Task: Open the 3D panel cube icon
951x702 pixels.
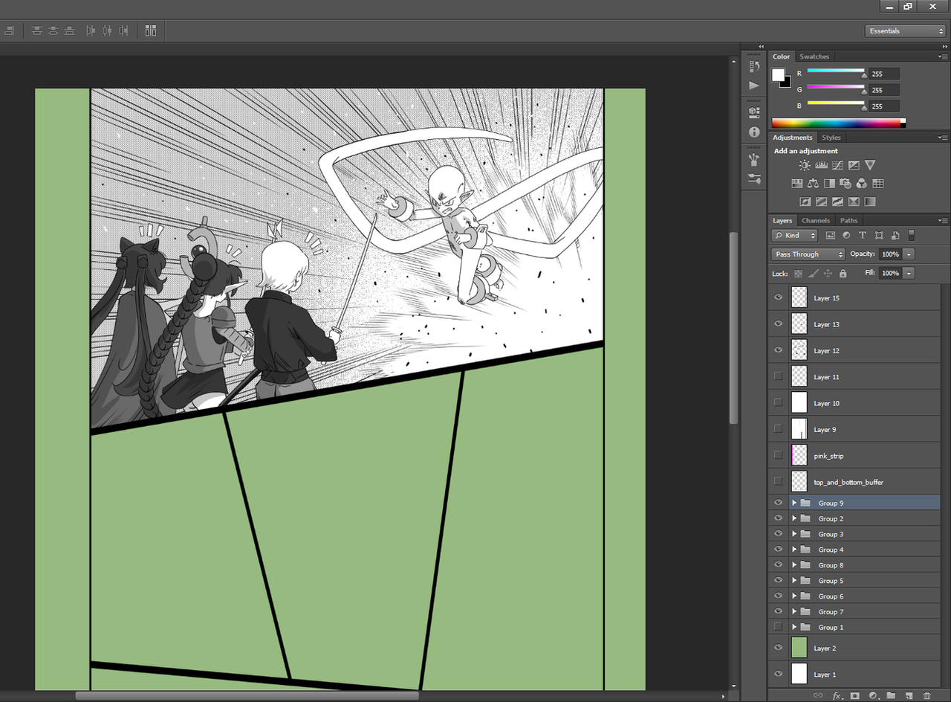Action: click(x=754, y=113)
